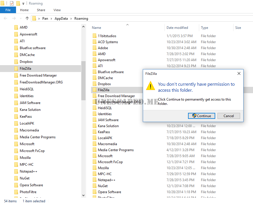Click the folder icon in the address bar
Image resolution: width=253 pixels, height=204 pixels.
[x=34, y=18]
